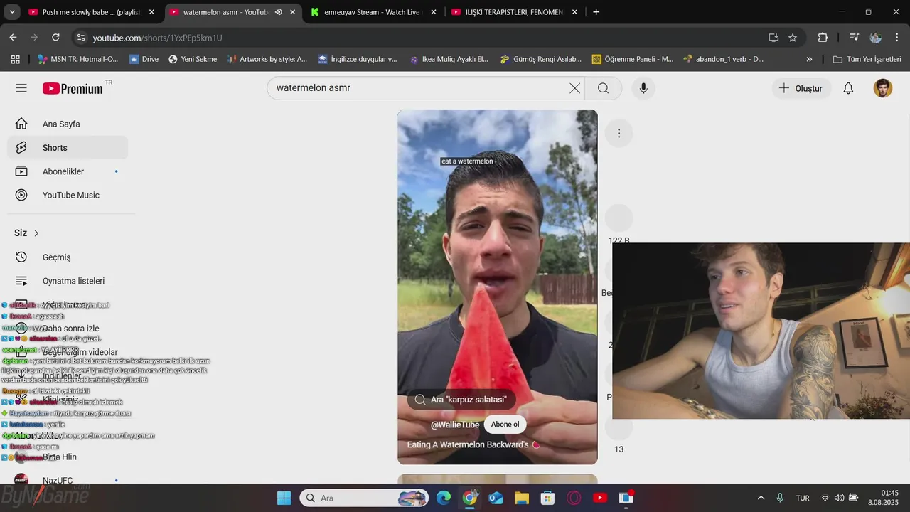Screen dimensions: 910x512
Task: Subscribe with Abone ol button
Action: click(505, 425)
